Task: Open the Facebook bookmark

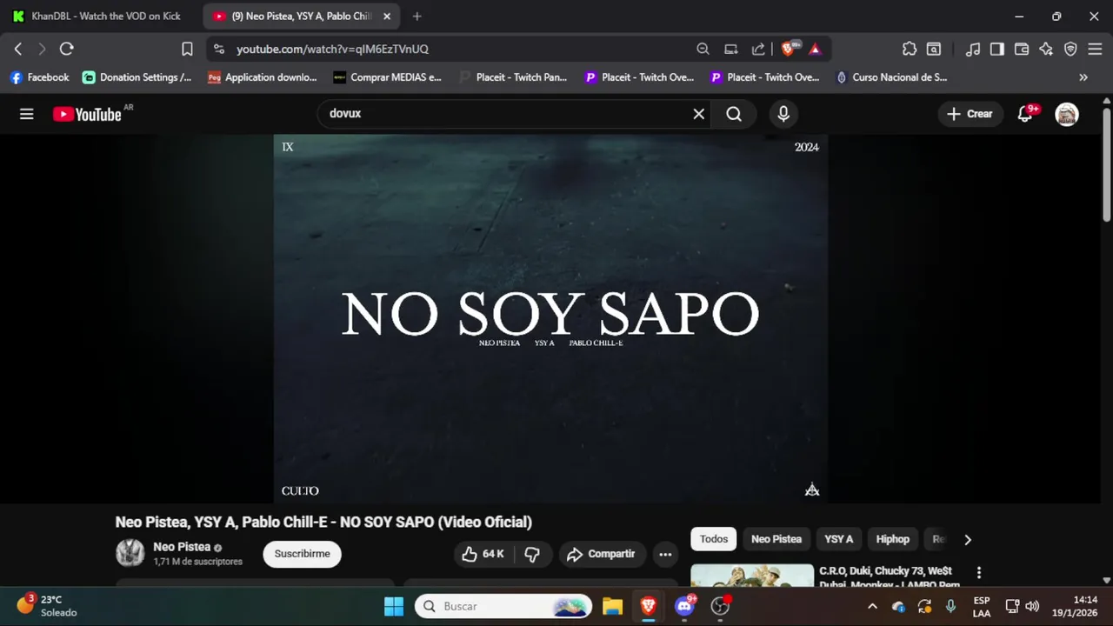Action: tap(39, 77)
